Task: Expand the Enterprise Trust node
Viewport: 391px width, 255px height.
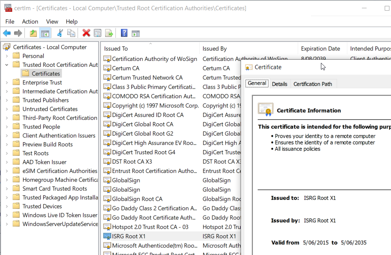Action: point(7,83)
